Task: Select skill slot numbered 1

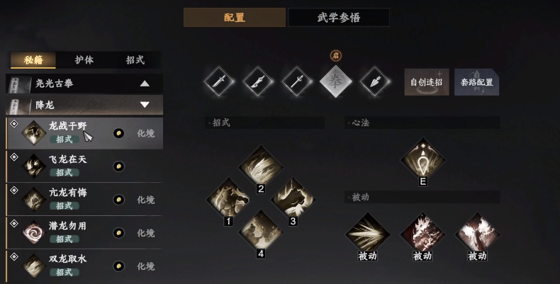Action: 228,199
